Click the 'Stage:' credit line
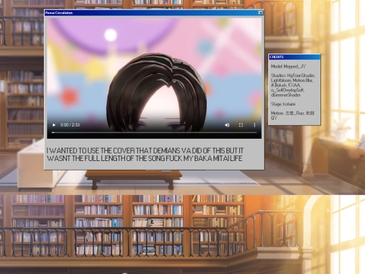365x274 pixels. coord(283,104)
